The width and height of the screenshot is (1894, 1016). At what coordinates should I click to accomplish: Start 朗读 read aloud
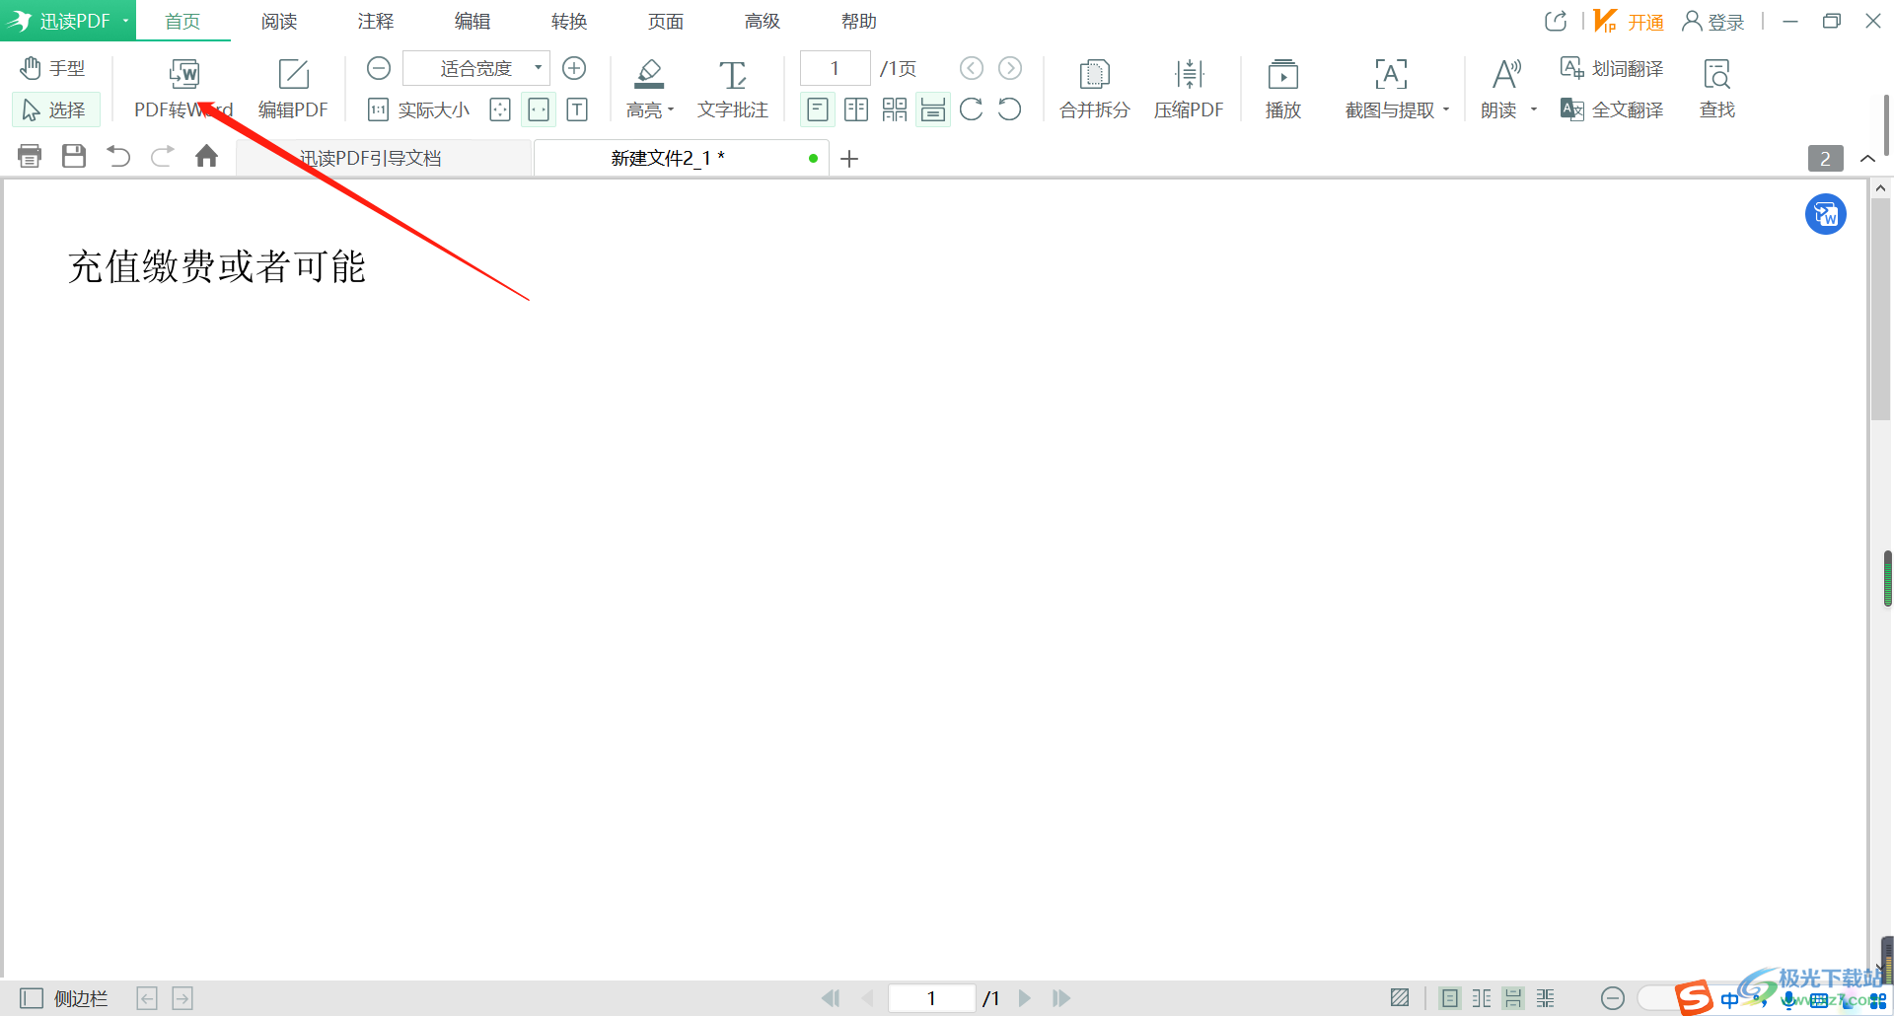tap(1499, 89)
